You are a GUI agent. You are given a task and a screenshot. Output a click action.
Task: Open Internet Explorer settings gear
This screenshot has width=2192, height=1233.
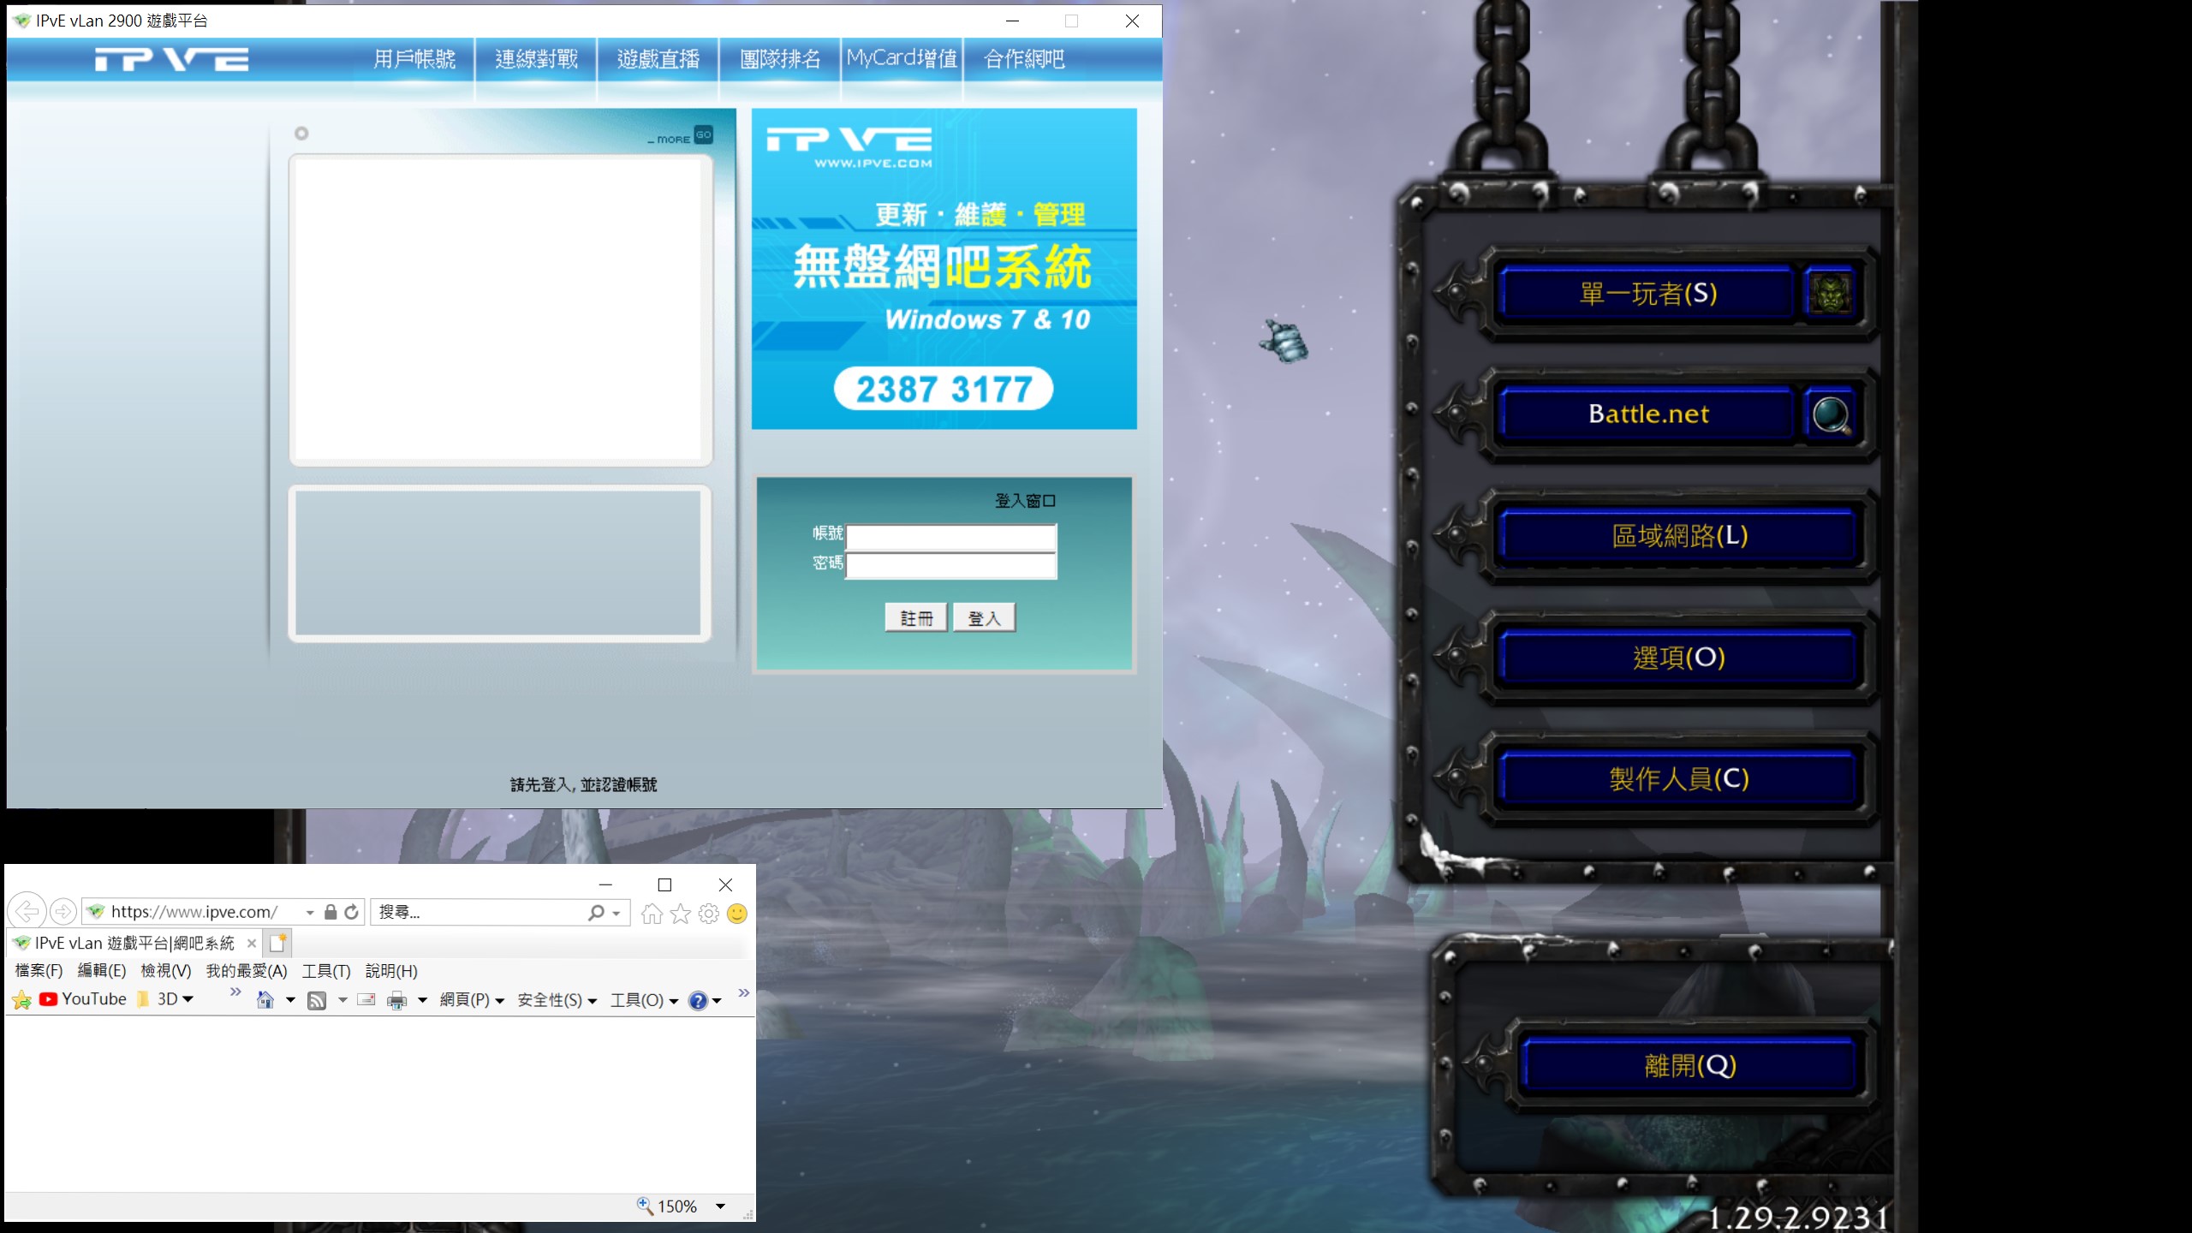click(x=708, y=914)
